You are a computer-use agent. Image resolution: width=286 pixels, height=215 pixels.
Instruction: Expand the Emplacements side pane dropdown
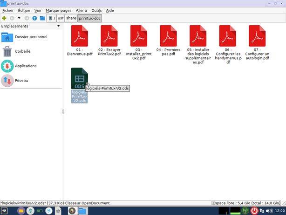[58, 26]
